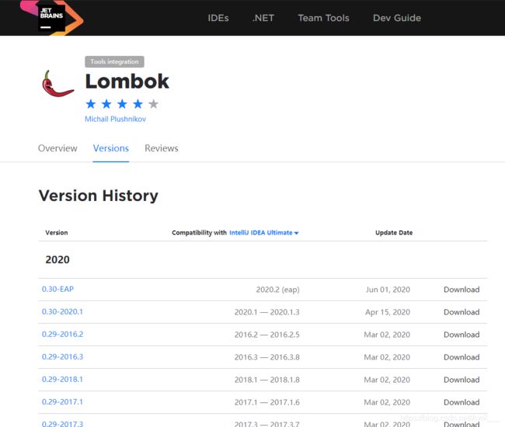The width and height of the screenshot is (505, 427).
Task: Open version 0.29-2016.3 link
Action: point(62,356)
